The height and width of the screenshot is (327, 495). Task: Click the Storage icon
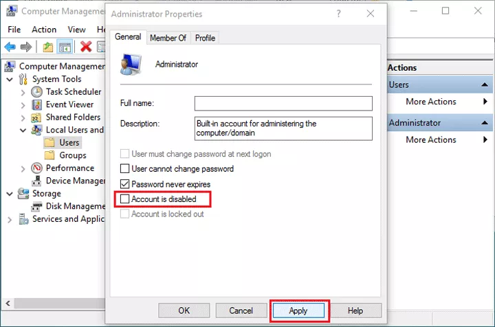(x=23, y=193)
